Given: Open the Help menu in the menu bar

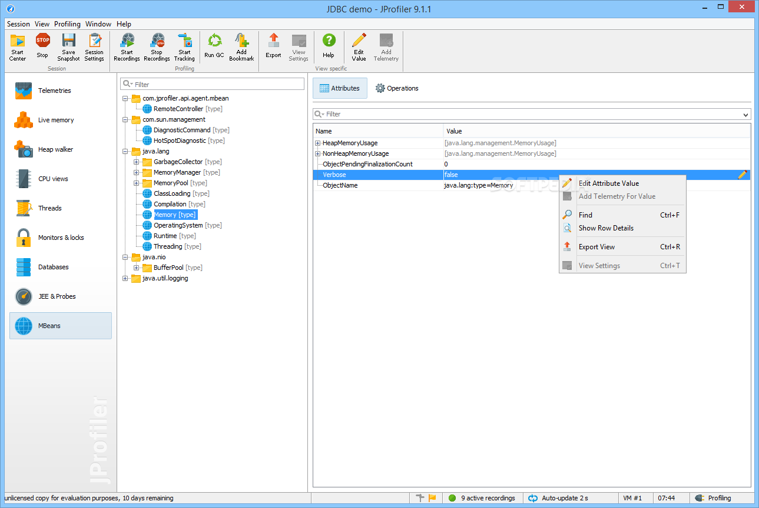Looking at the screenshot, I should point(124,24).
